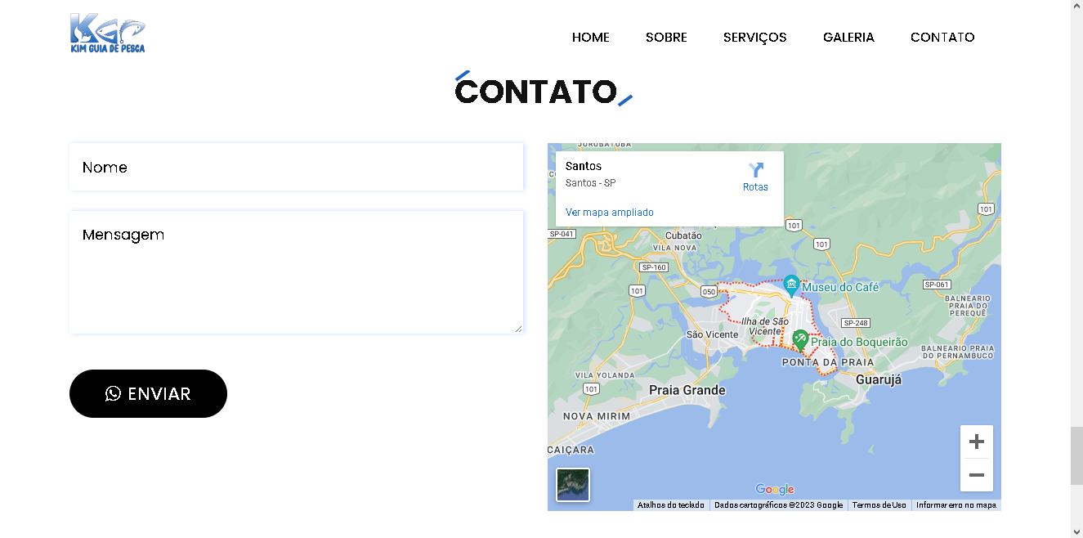Zoom in the map with plus button
Image resolution: width=1083 pixels, height=538 pixels.
tap(976, 442)
